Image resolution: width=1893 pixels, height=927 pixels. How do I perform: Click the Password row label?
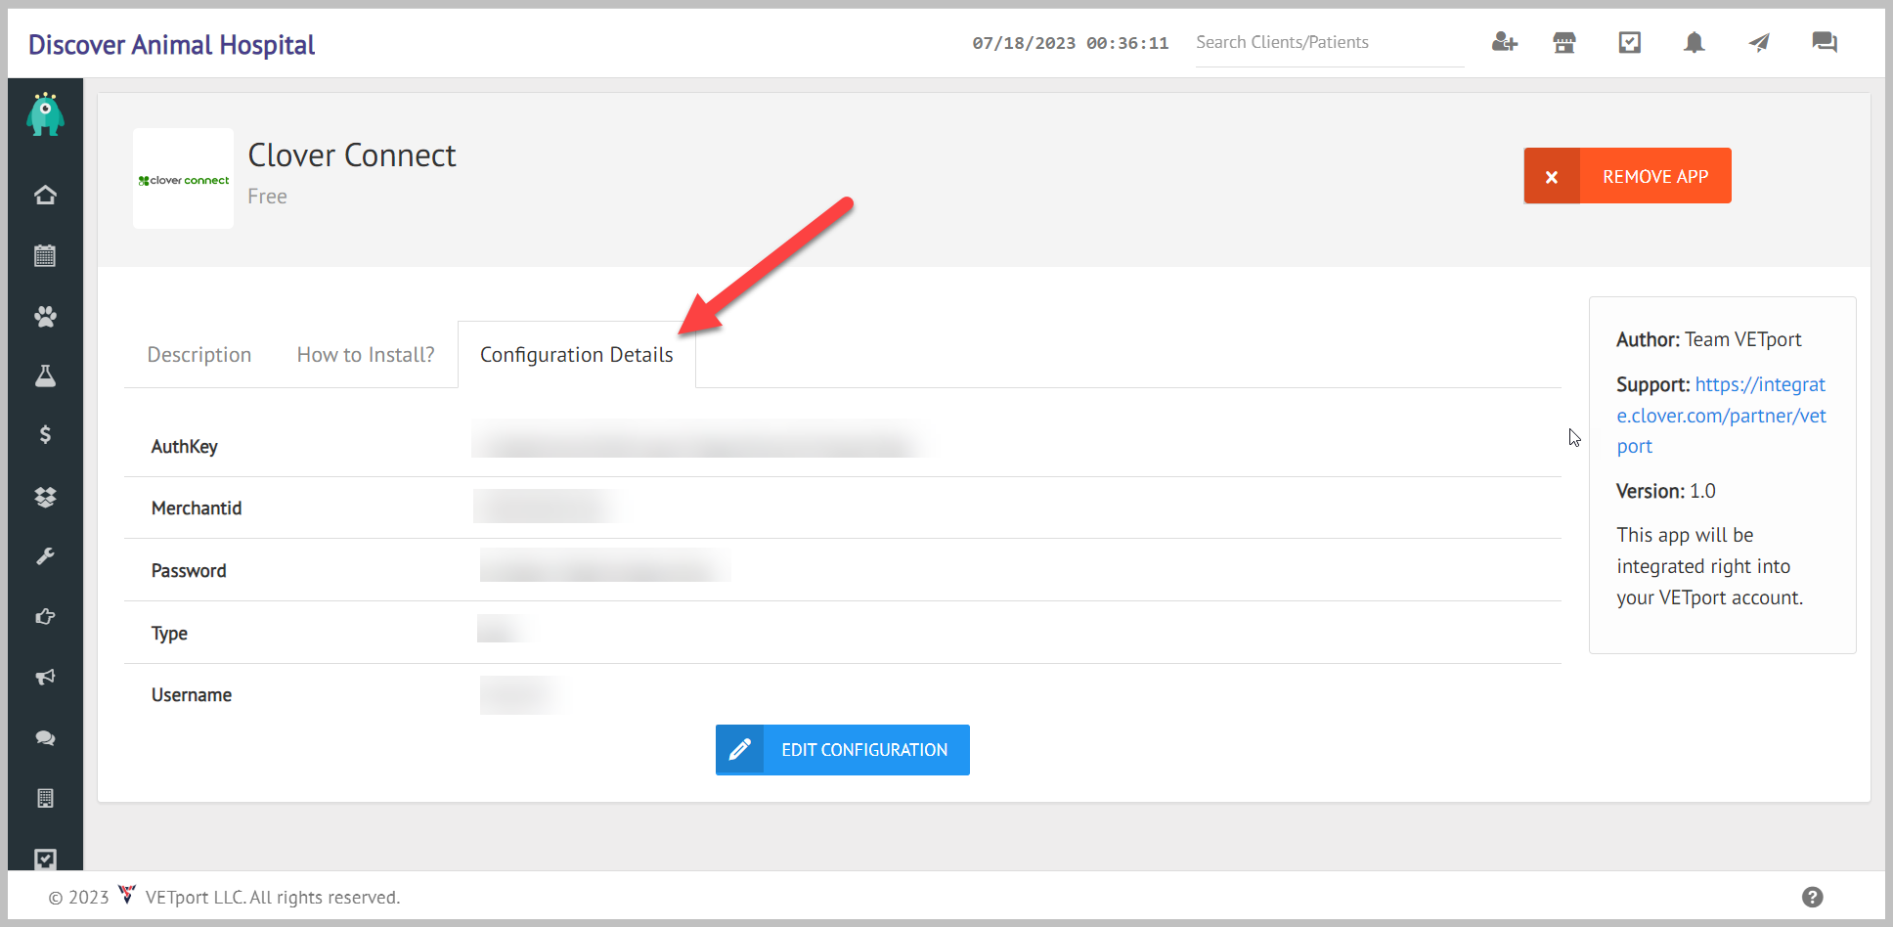pyautogui.click(x=189, y=571)
